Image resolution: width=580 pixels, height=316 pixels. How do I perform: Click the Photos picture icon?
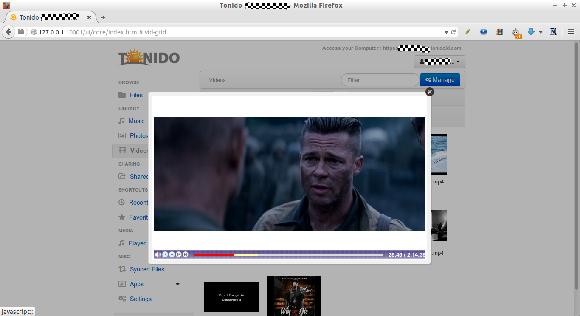[122, 135]
